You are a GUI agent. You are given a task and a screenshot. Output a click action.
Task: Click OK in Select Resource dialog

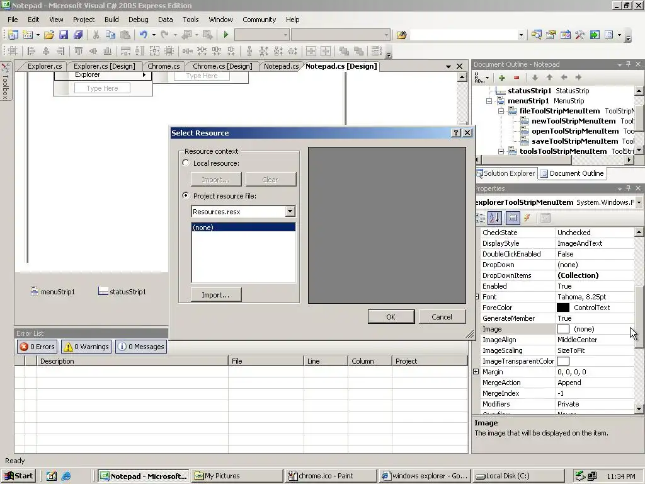coord(391,317)
